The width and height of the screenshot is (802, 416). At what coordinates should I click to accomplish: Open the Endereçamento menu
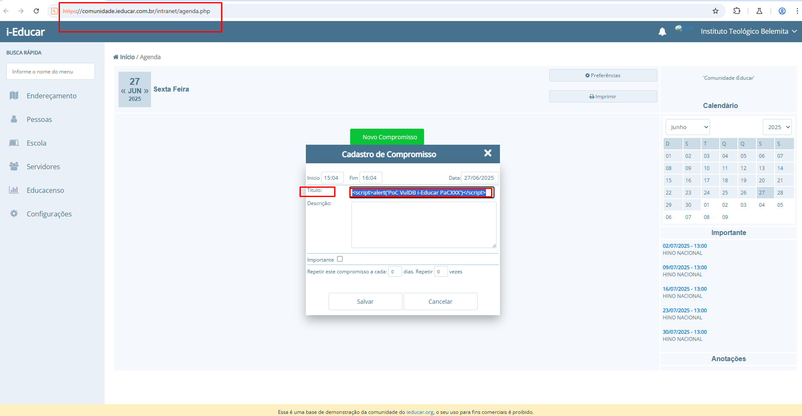coord(52,96)
